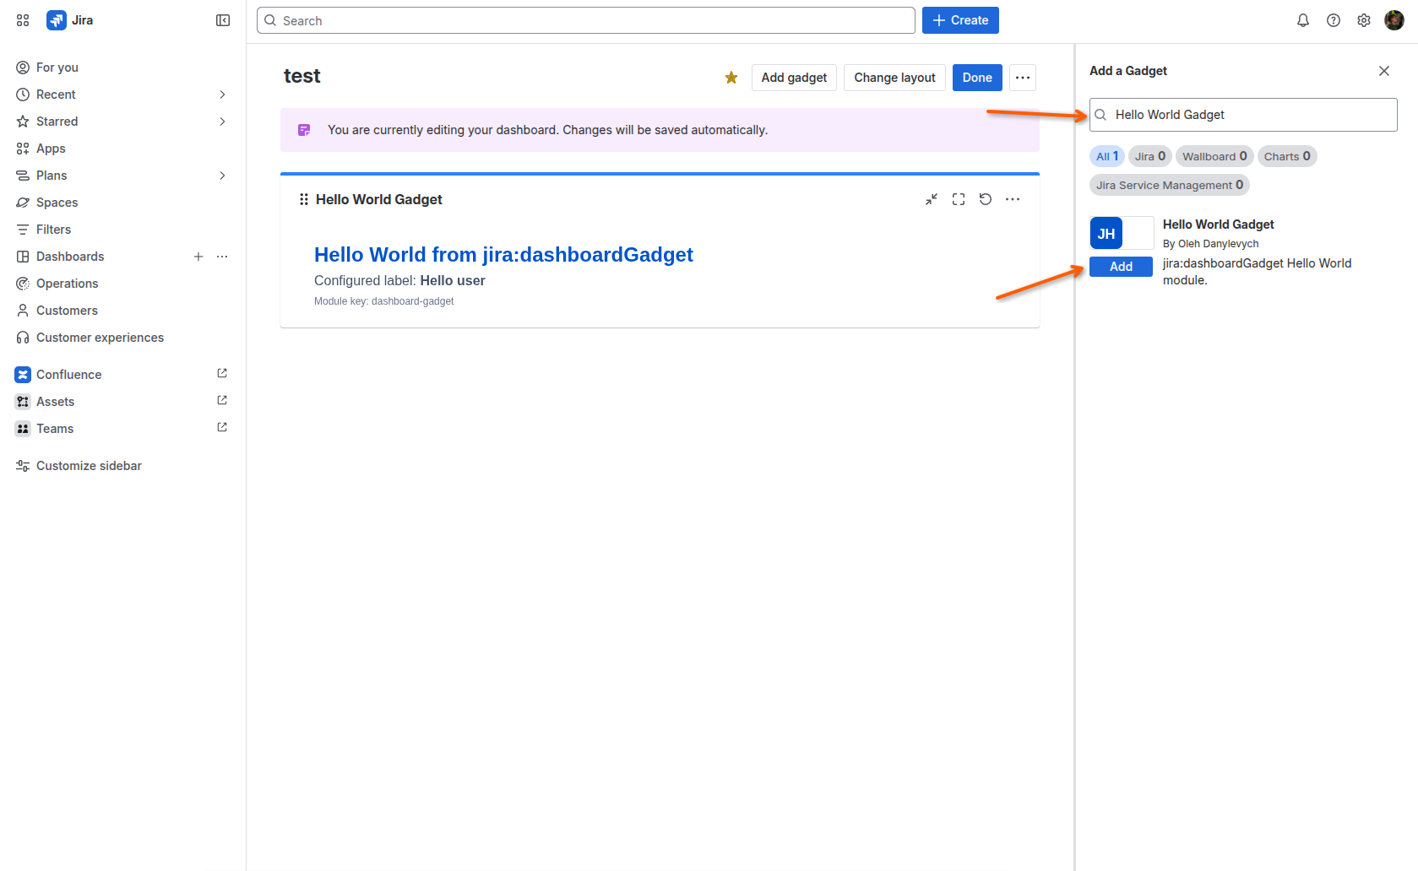Open Hello World Gadget more options menu

1013,199
